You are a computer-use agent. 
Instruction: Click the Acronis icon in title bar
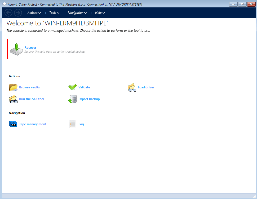[x=5, y=4]
